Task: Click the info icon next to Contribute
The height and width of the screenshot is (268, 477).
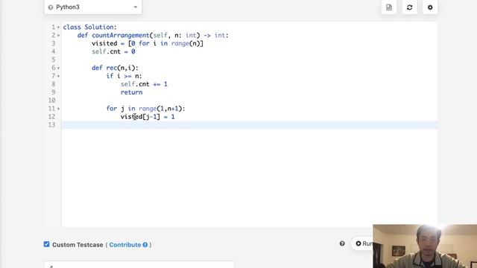Action: click(x=145, y=245)
